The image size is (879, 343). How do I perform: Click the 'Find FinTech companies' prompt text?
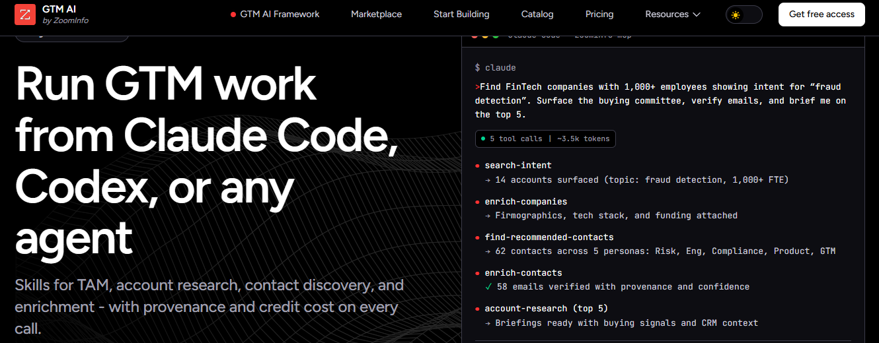click(660, 100)
